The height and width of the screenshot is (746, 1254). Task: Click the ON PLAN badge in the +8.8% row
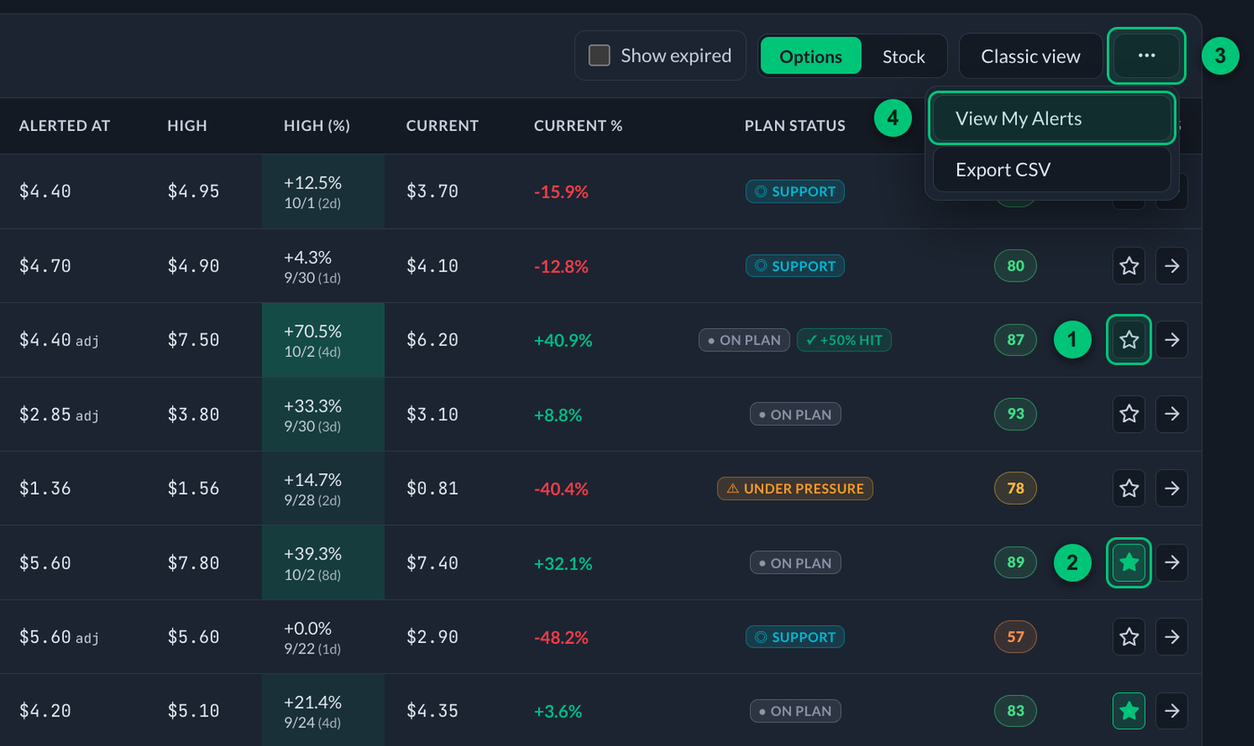795,414
